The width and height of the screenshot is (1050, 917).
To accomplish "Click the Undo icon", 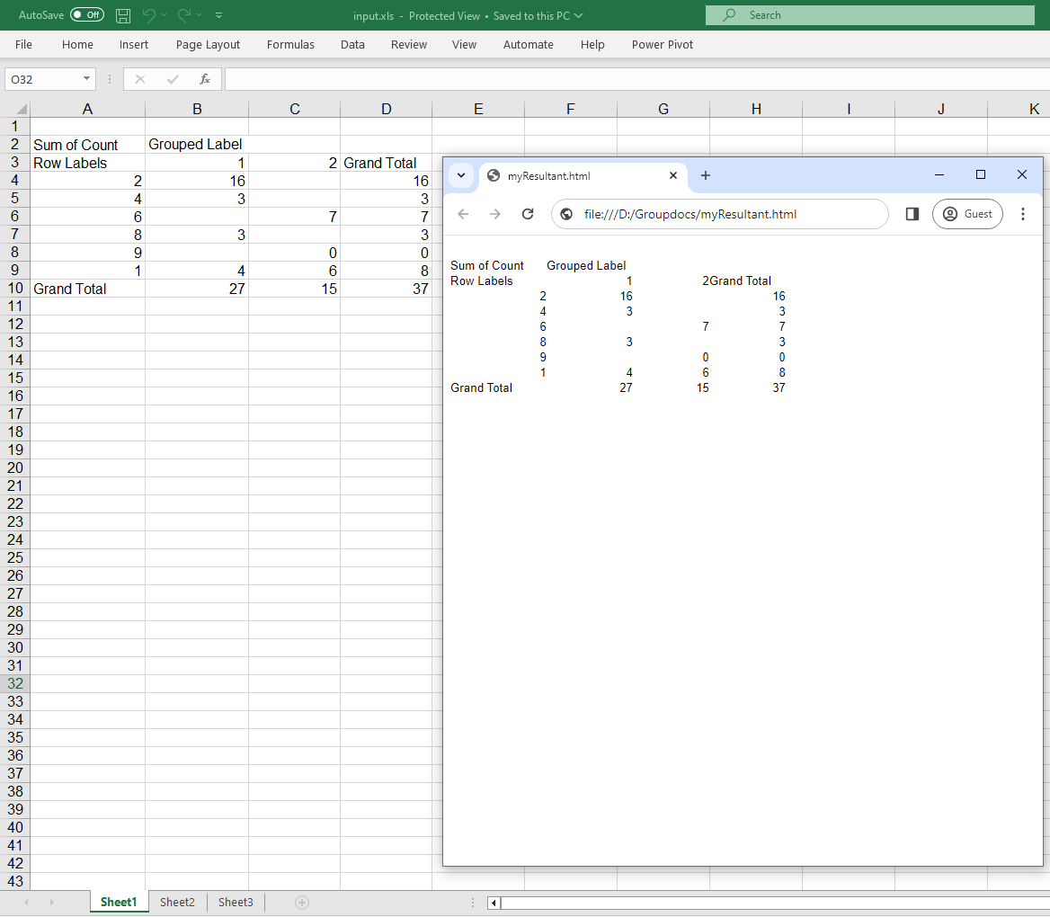I will 150,14.
